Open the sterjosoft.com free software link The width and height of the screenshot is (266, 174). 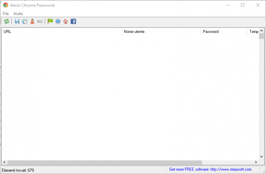(210, 169)
